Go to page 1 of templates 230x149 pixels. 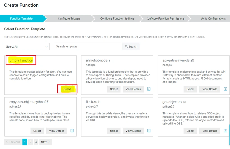coord(25,142)
